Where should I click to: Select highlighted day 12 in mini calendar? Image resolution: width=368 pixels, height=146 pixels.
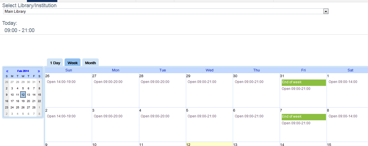pyautogui.click(x=23, y=95)
